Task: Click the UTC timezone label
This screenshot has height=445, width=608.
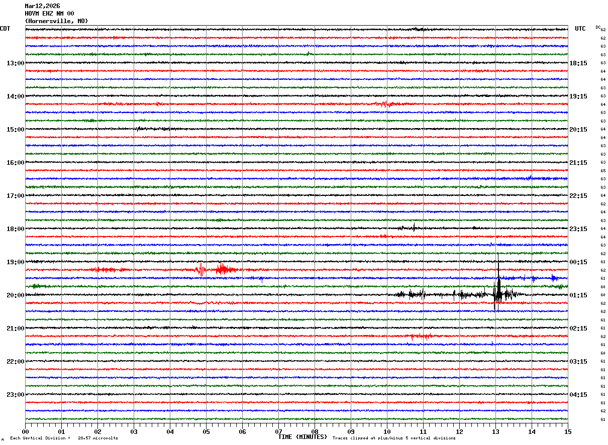Action: pos(580,29)
